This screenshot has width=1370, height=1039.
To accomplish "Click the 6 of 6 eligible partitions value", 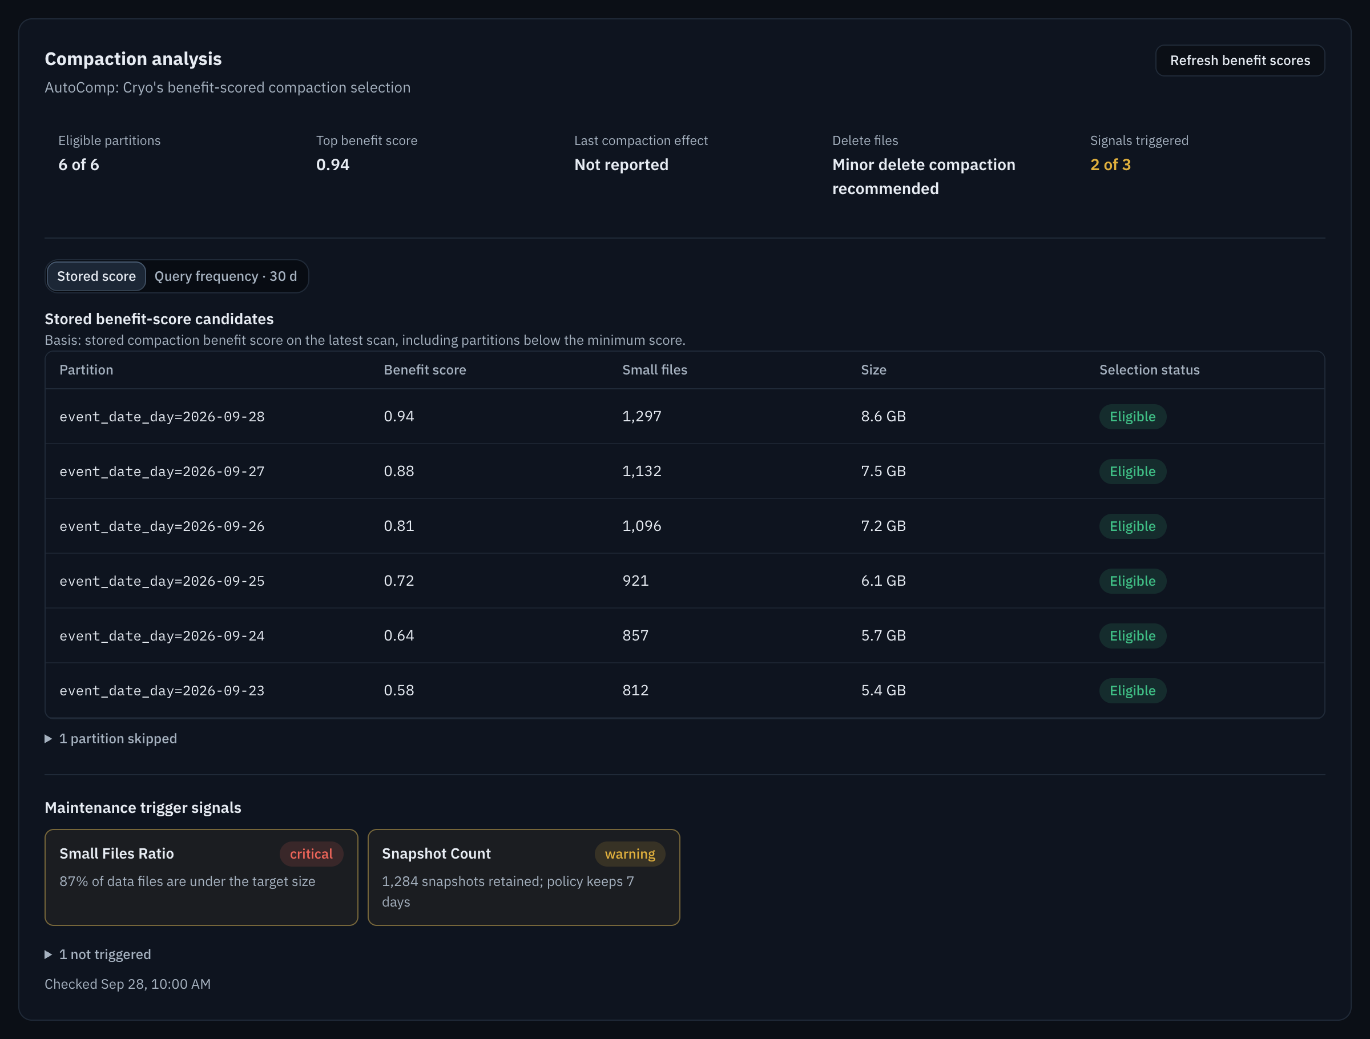I will click(x=79, y=165).
